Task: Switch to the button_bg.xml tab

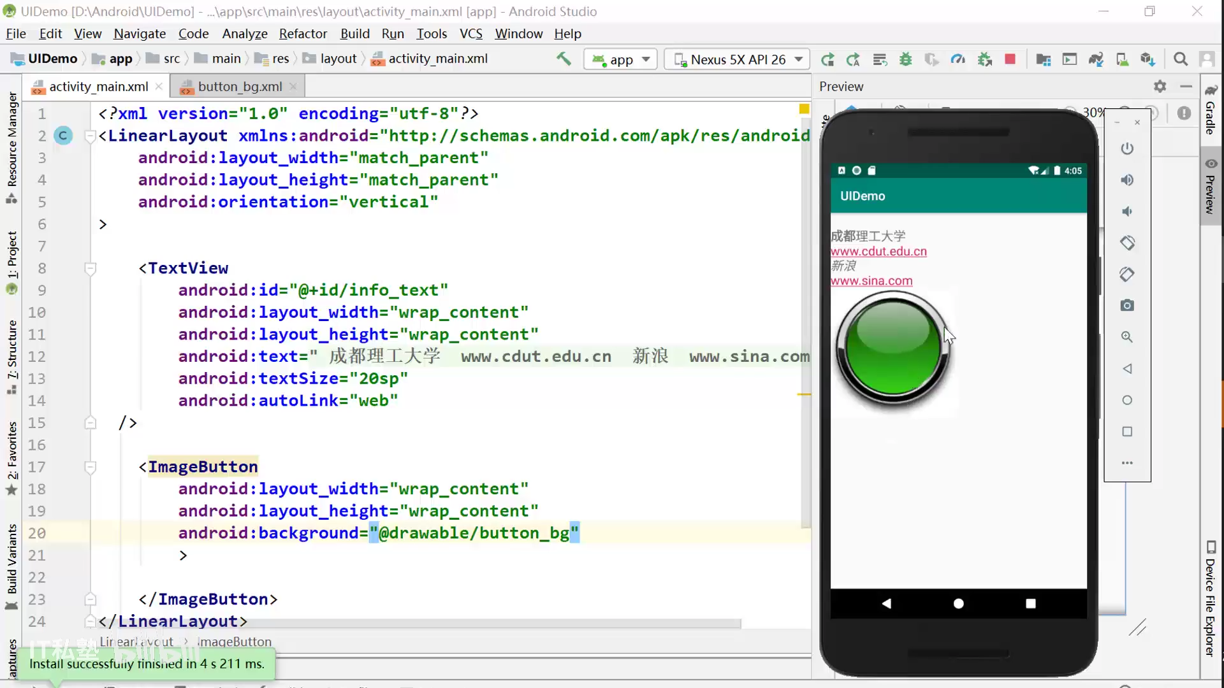Action: (239, 87)
